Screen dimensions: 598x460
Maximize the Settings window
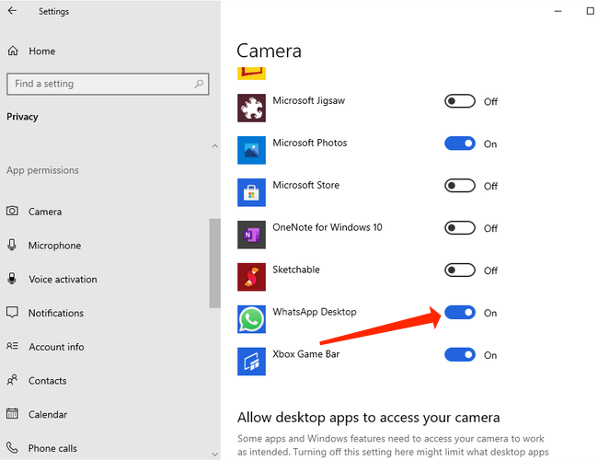(x=590, y=11)
